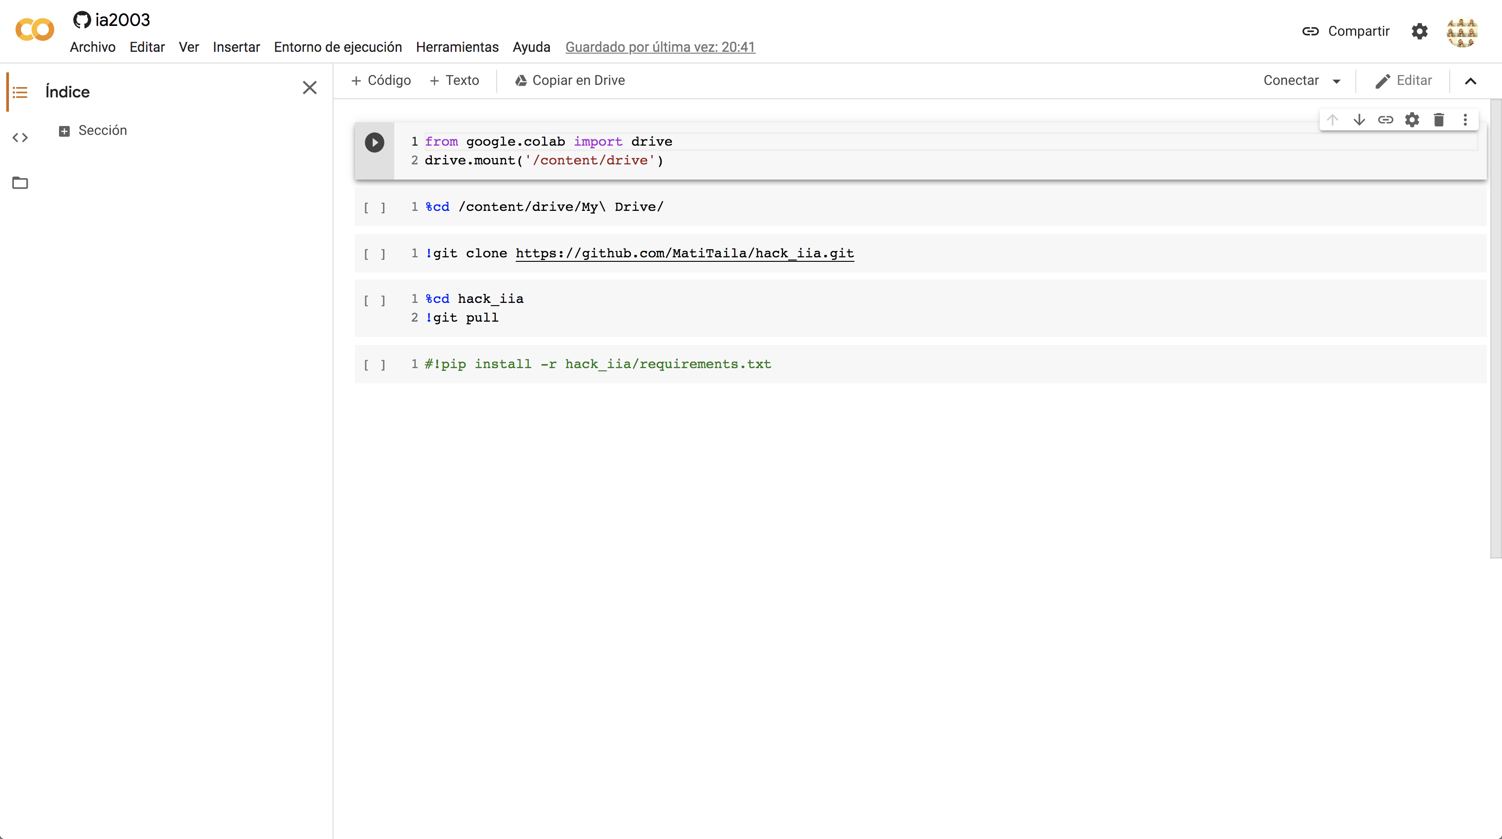The image size is (1502, 839).
Task: Click the move cell up arrow icon
Action: pyautogui.click(x=1333, y=121)
